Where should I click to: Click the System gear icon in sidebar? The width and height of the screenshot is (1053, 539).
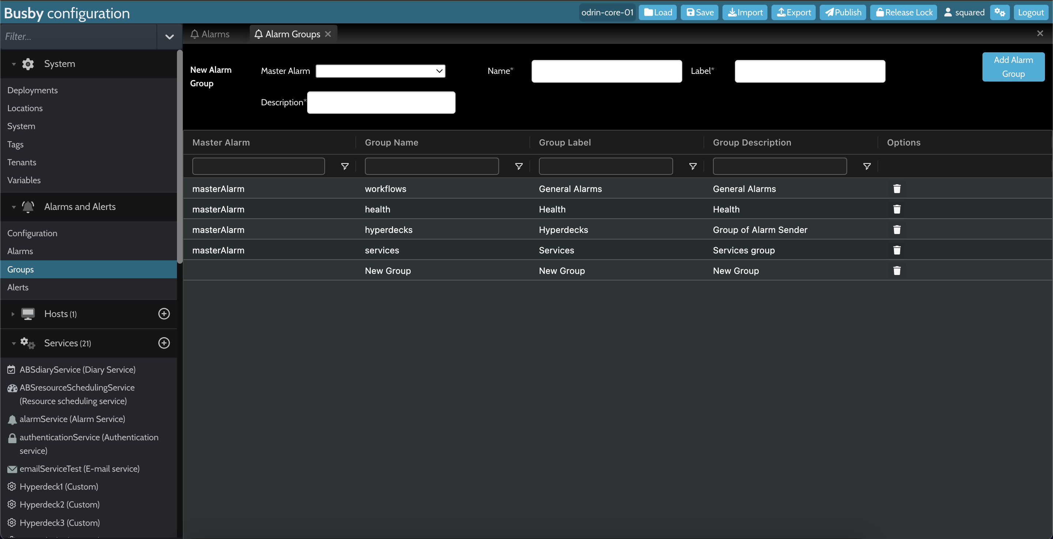pyautogui.click(x=28, y=64)
